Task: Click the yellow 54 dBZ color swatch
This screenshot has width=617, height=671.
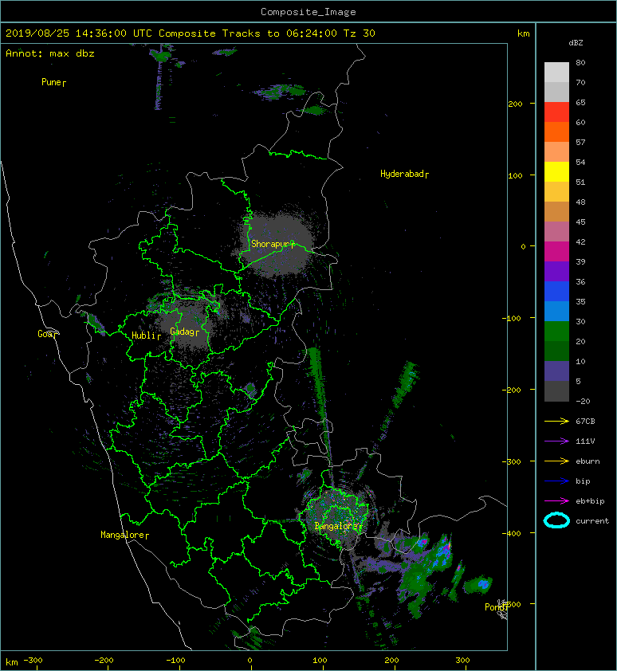Action: pyautogui.click(x=556, y=172)
